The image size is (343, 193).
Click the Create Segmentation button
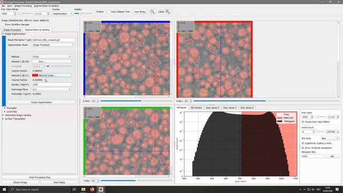42,102
